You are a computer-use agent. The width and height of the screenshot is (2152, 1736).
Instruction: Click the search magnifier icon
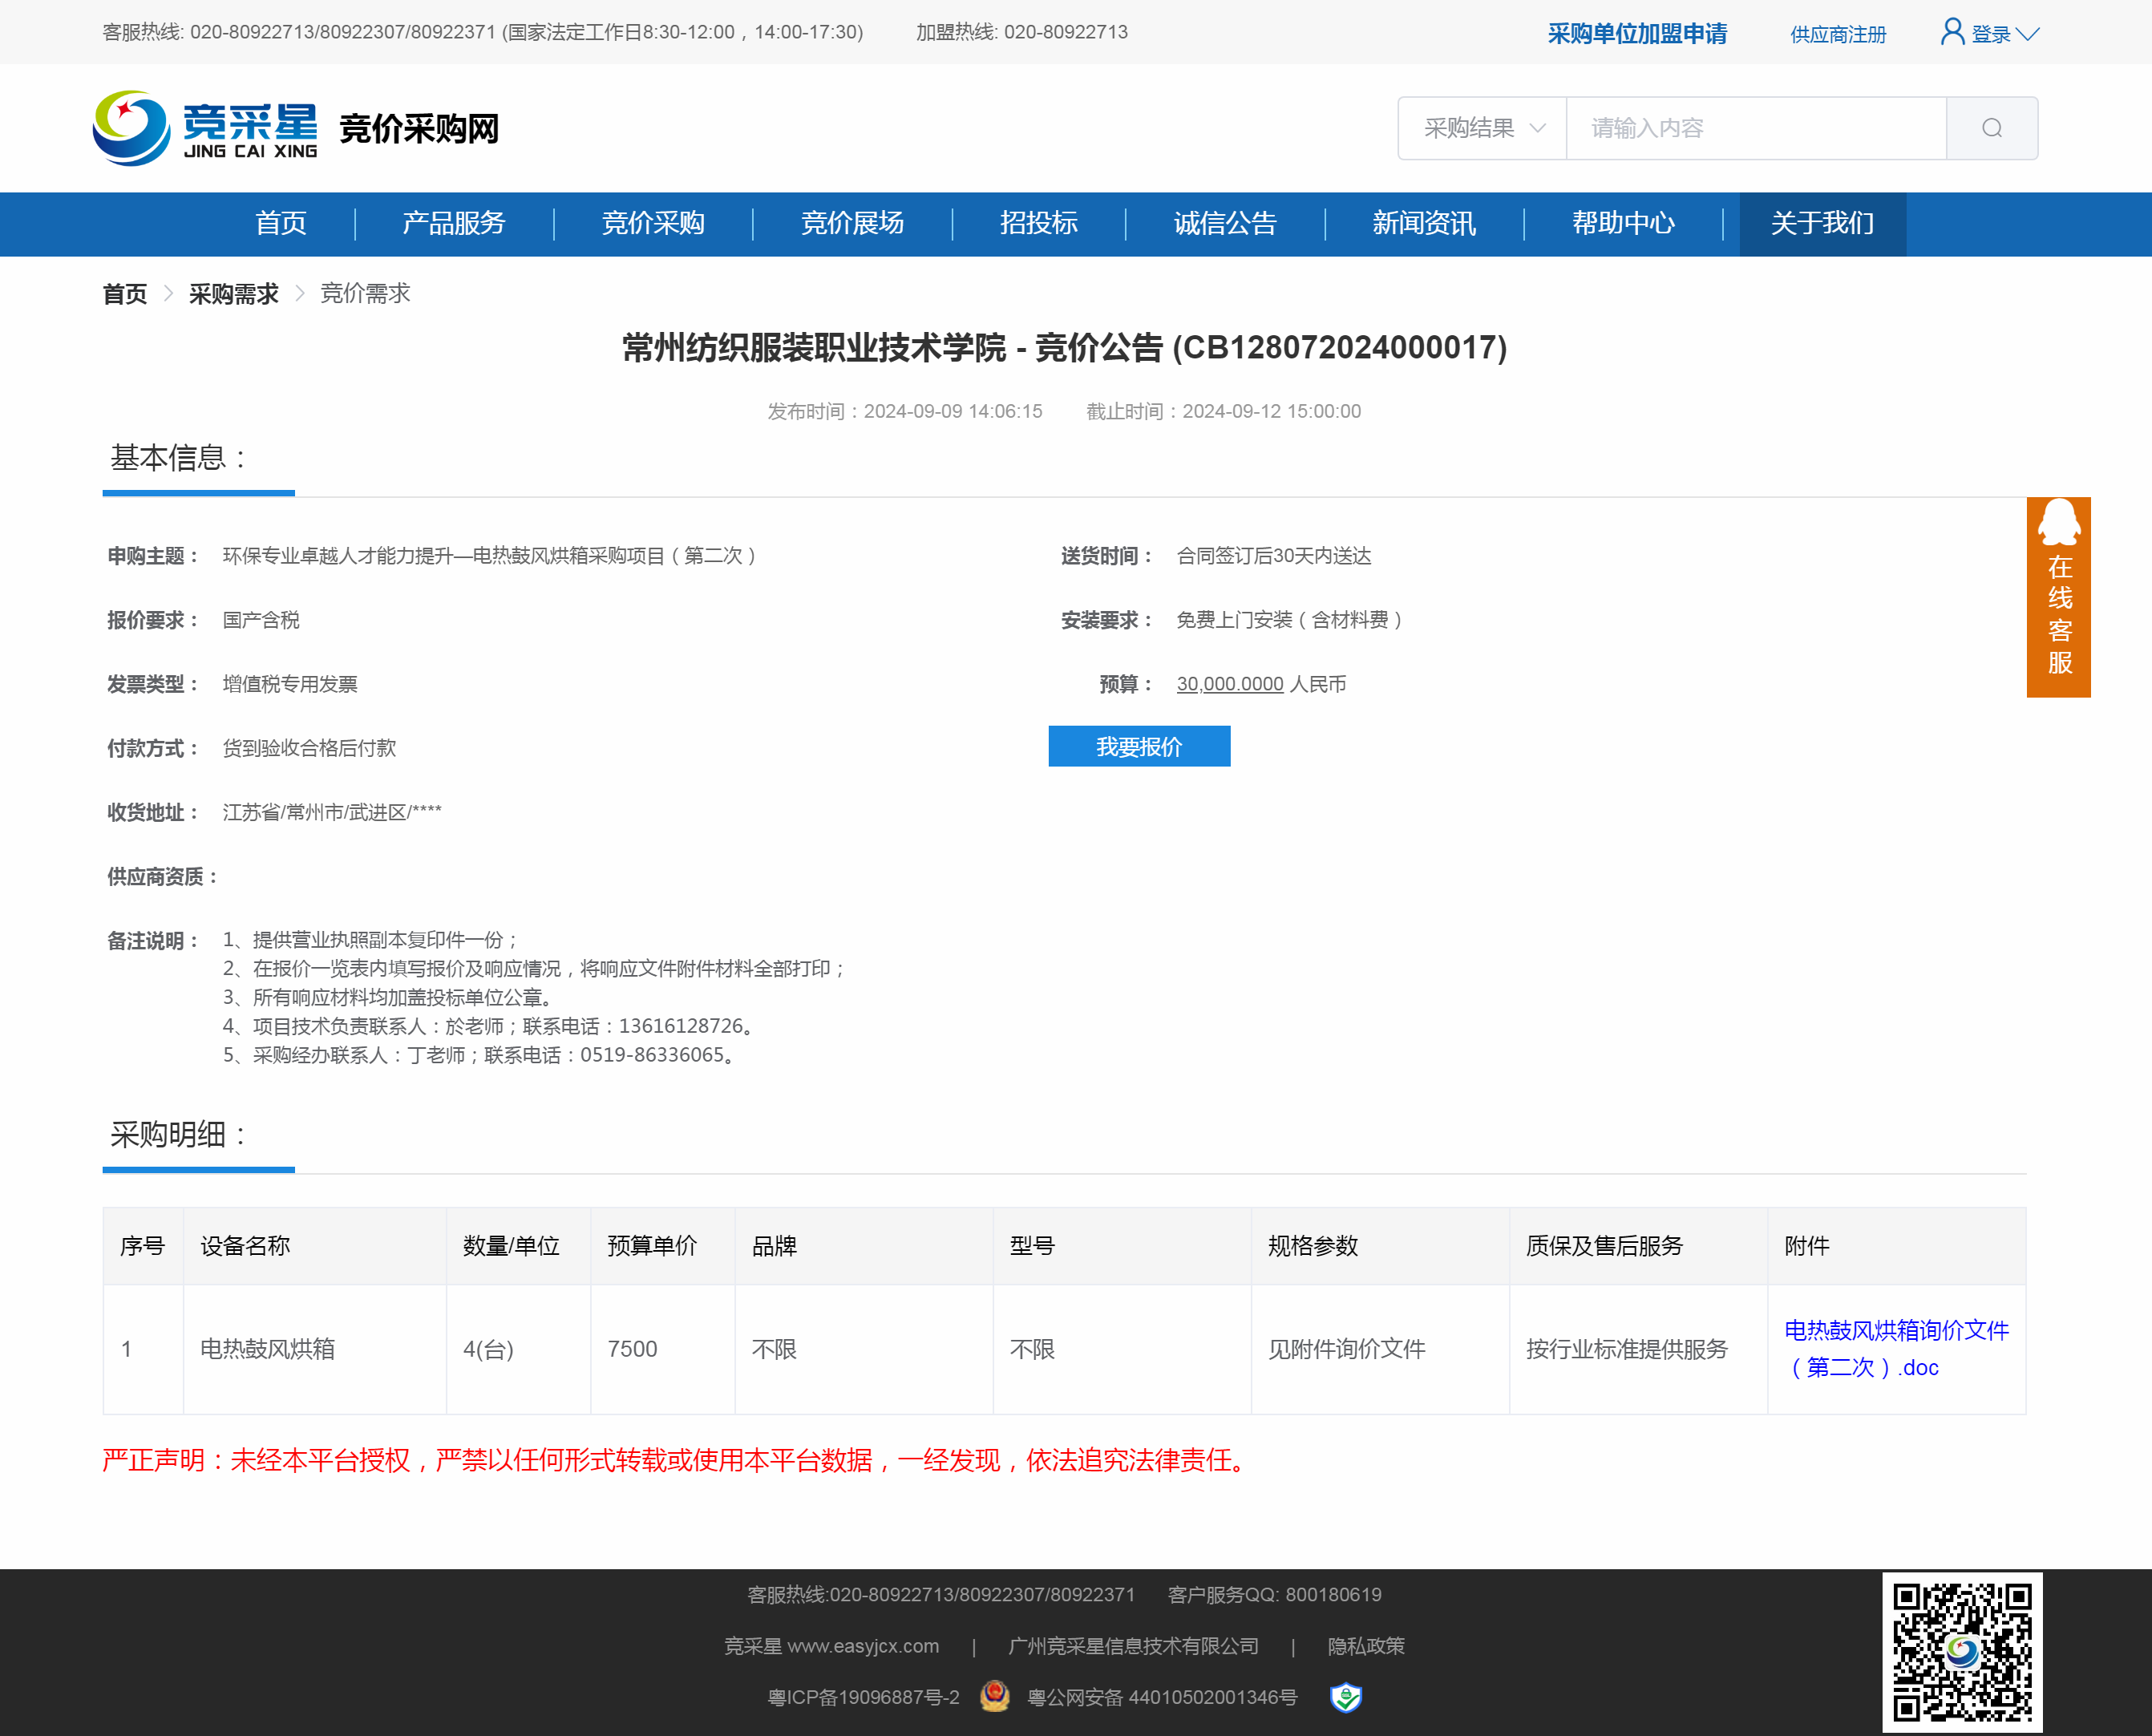1991,128
